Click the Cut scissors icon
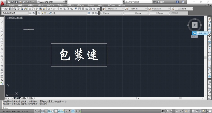The image size is (212, 113). [x=30, y=9]
